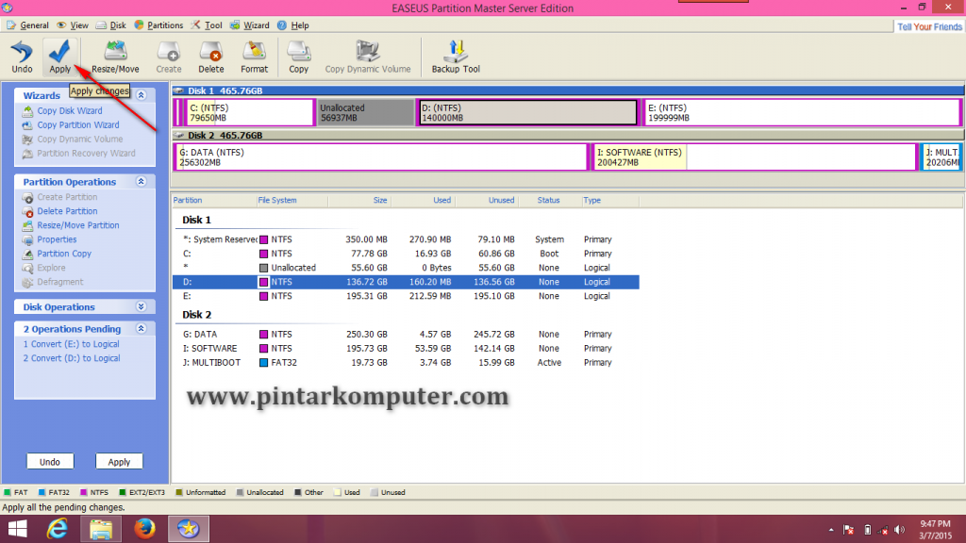
Task: Click the Used column header
Action: [x=423, y=200]
